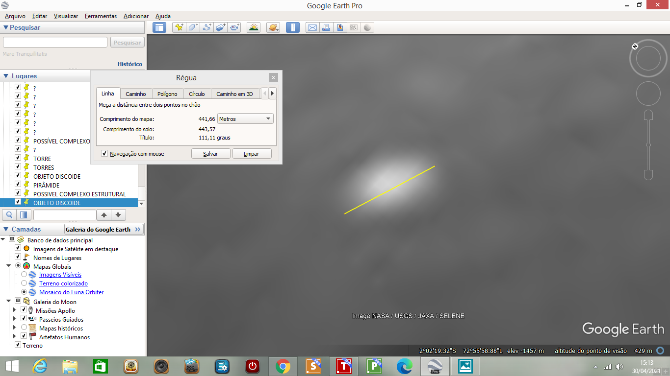This screenshot has width=670, height=376.
Task: Toggle the ruler tool icon
Action: pos(293,27)
